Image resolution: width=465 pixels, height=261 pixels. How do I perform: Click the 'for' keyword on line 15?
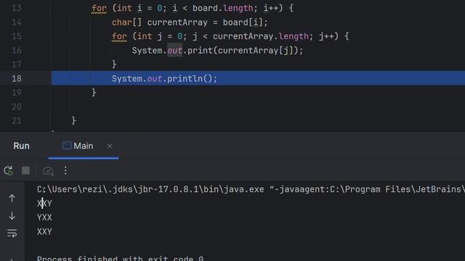point(119,37)
